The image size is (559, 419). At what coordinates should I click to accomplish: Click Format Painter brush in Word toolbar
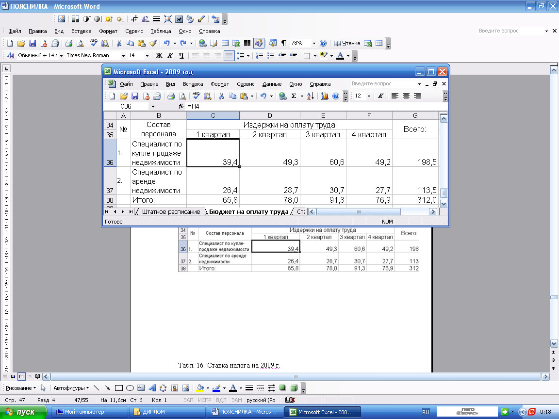pos(153,43)
